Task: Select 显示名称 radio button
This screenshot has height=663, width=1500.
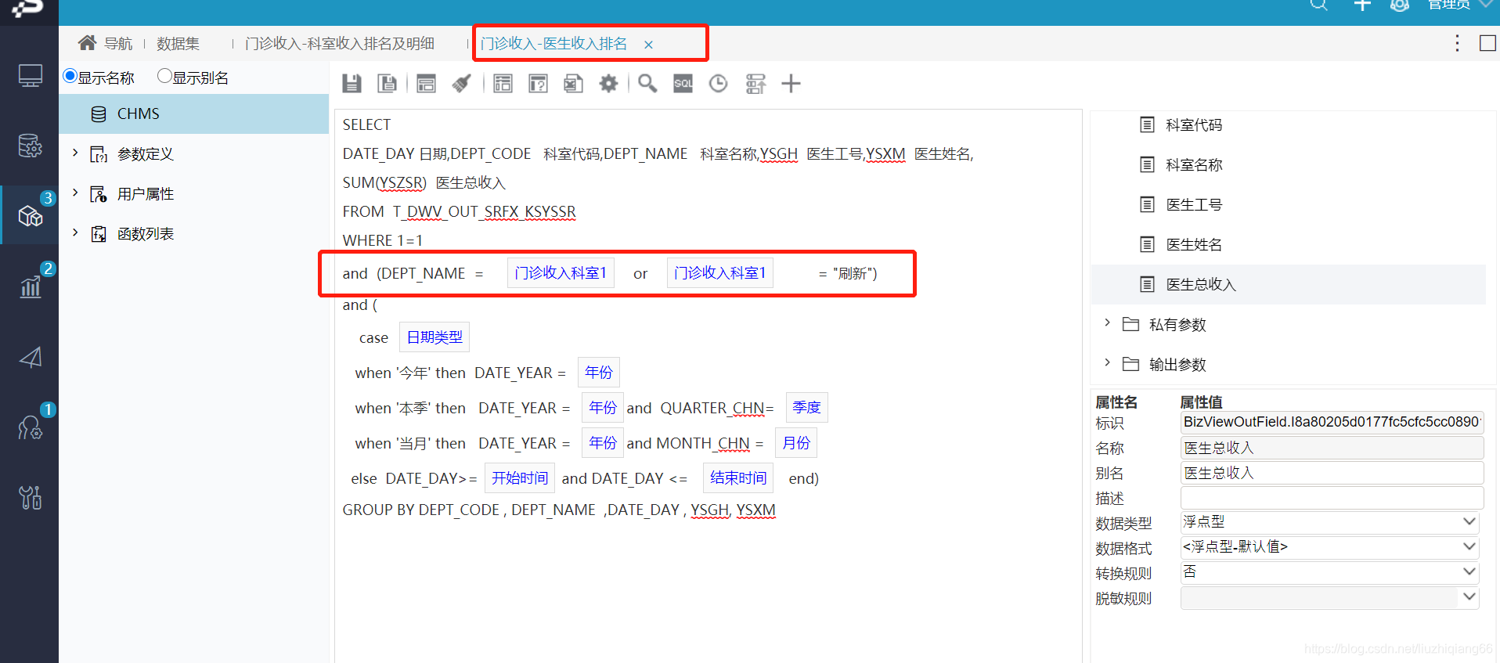Action: coord(70,76)
